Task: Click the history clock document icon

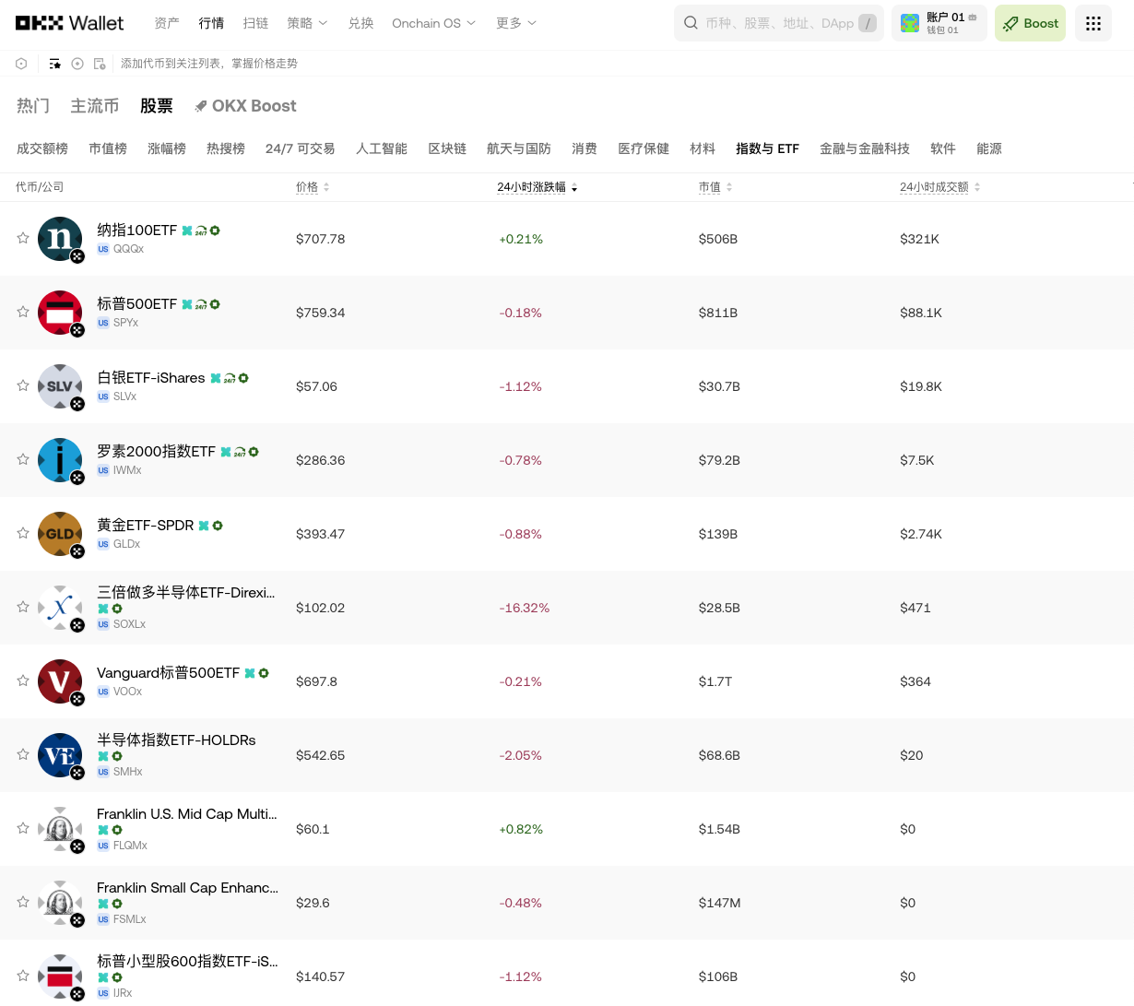Action: click(100, 64)
